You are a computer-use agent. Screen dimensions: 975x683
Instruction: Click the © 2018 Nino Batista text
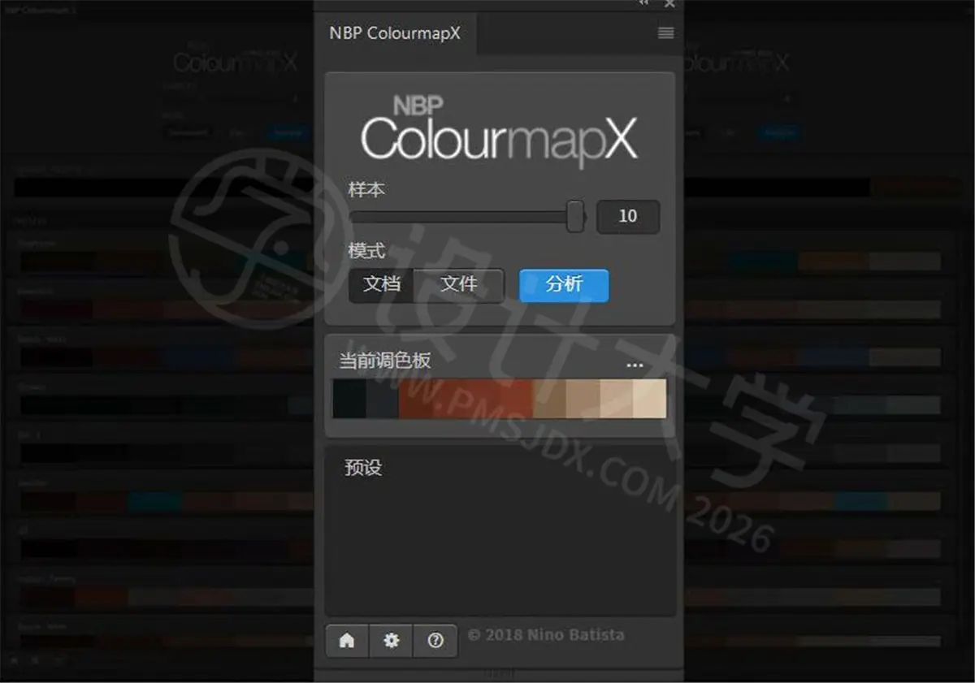click(546, 634)
